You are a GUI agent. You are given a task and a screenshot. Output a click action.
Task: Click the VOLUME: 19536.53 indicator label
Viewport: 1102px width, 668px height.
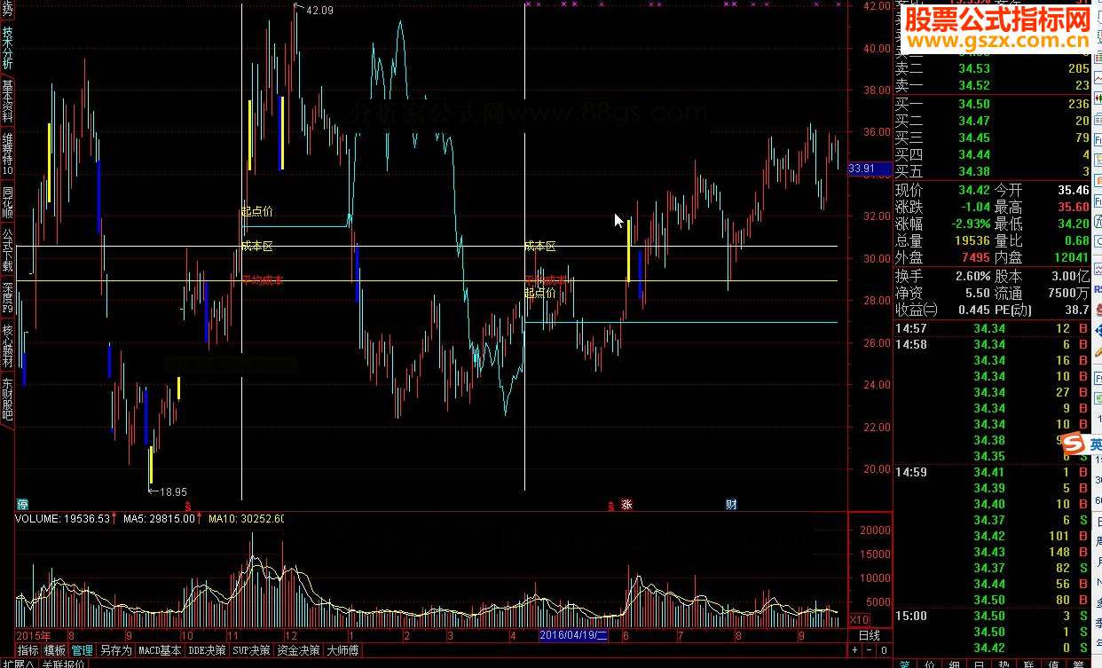click(62, 518)
